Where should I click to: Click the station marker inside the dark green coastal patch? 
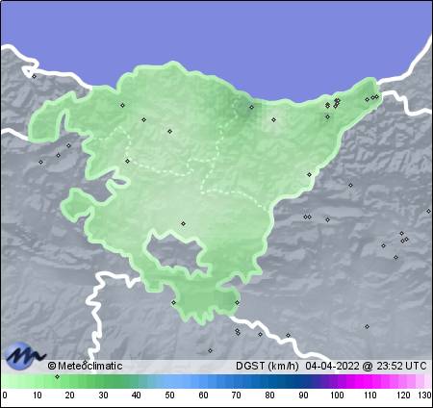pos(251,107)
